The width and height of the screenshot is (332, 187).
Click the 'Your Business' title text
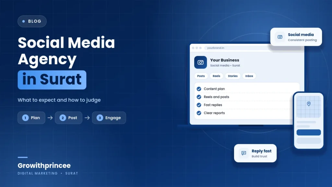click(x=225, y=60)
